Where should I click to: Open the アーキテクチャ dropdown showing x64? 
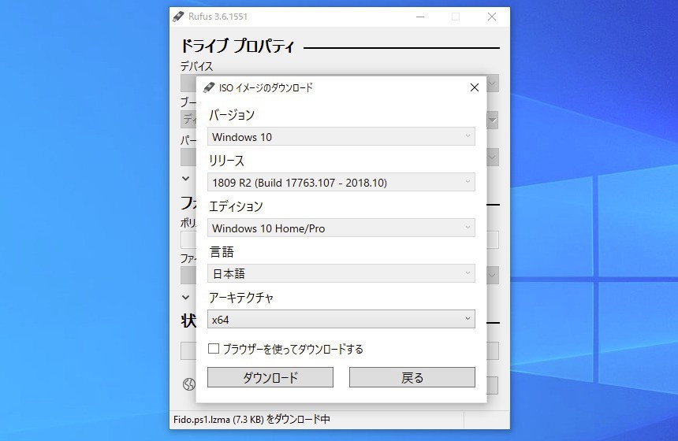pos(341,319)
